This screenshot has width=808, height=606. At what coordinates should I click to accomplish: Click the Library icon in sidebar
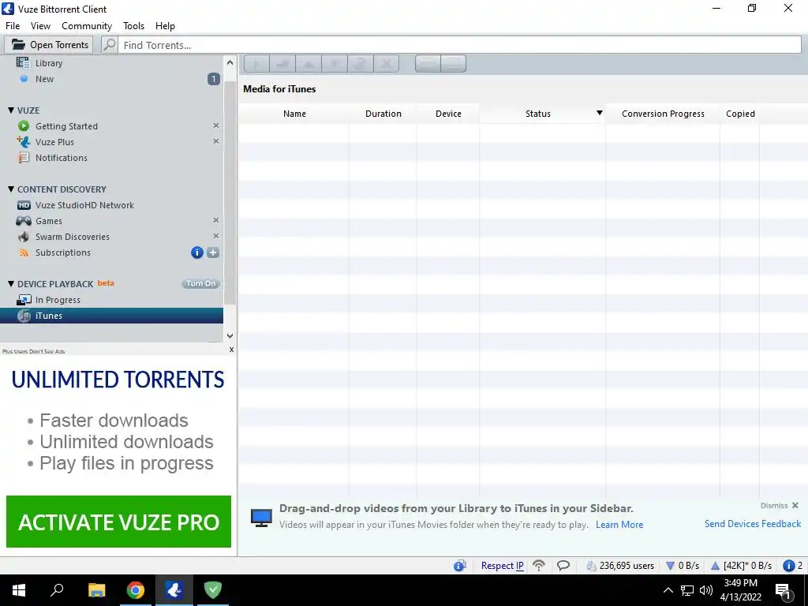[23, 63]
